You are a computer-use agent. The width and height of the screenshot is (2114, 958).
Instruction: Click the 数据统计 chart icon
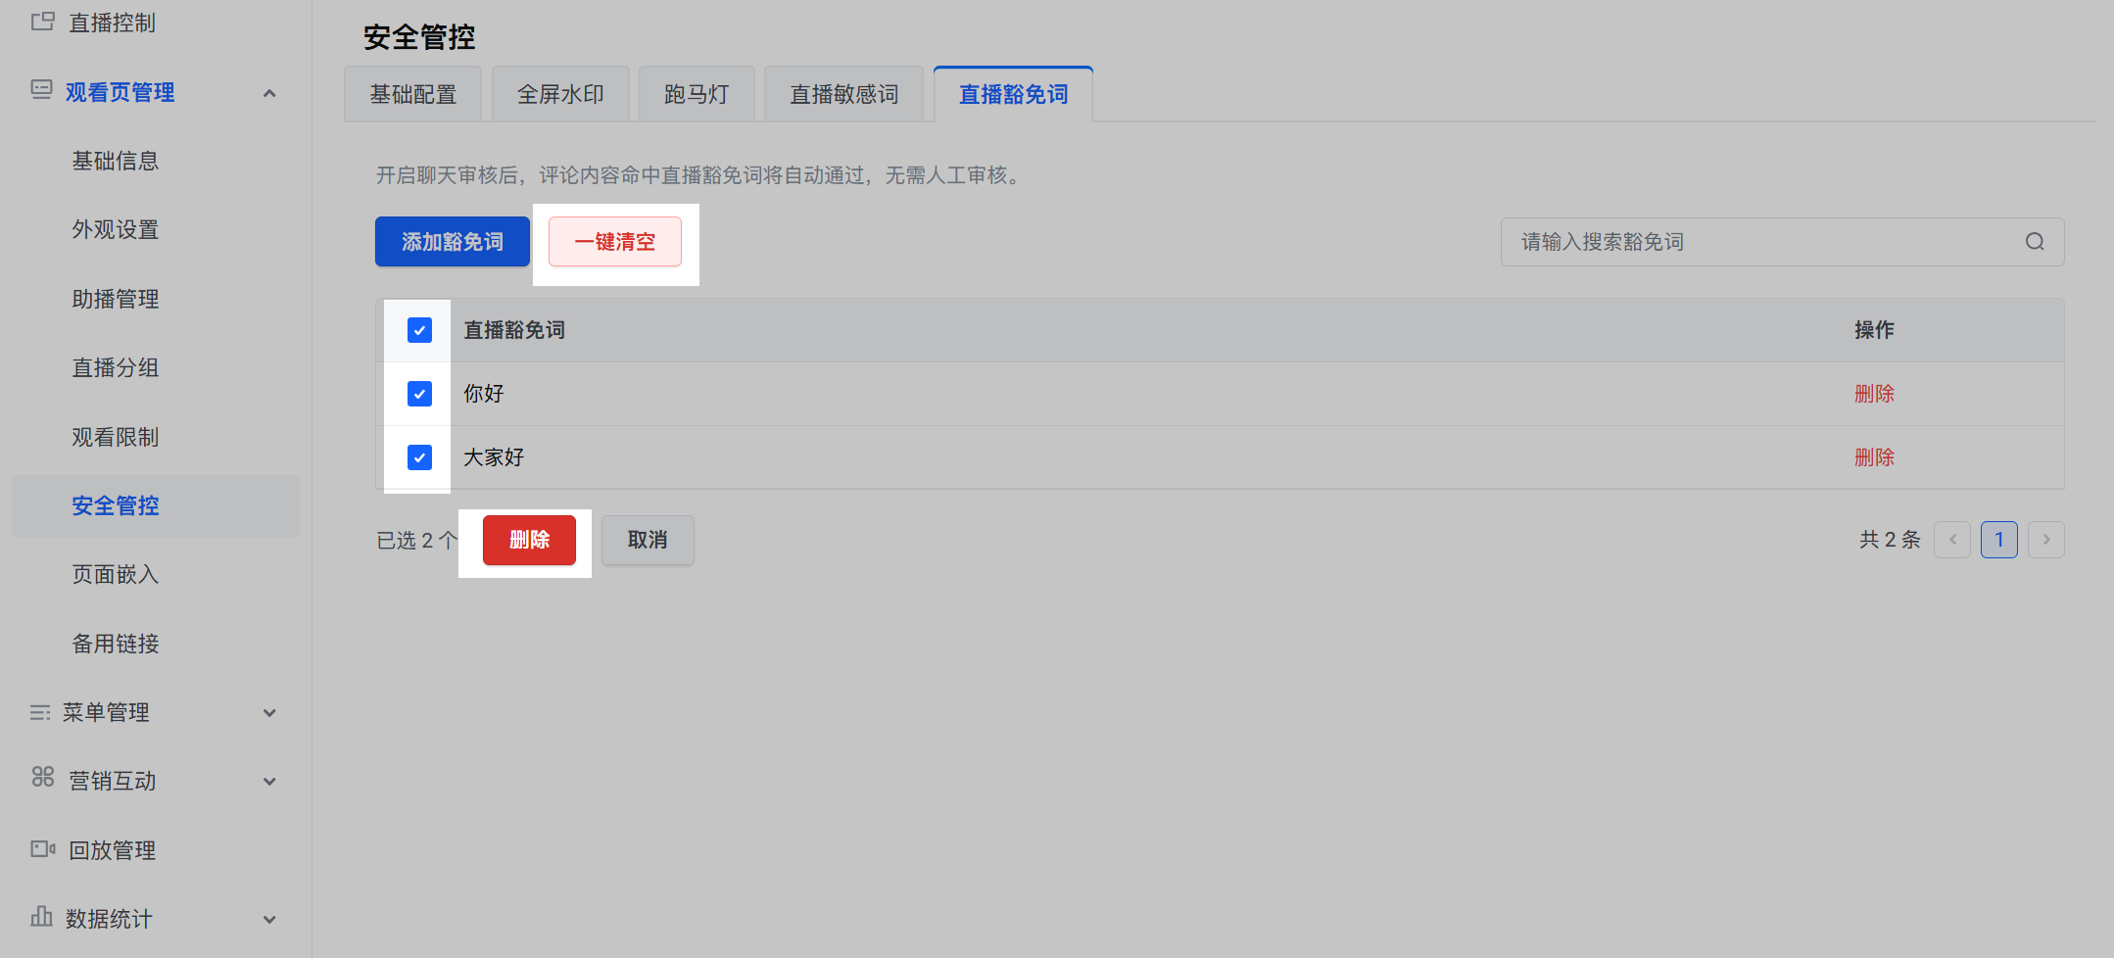click(x=41, y=916)
